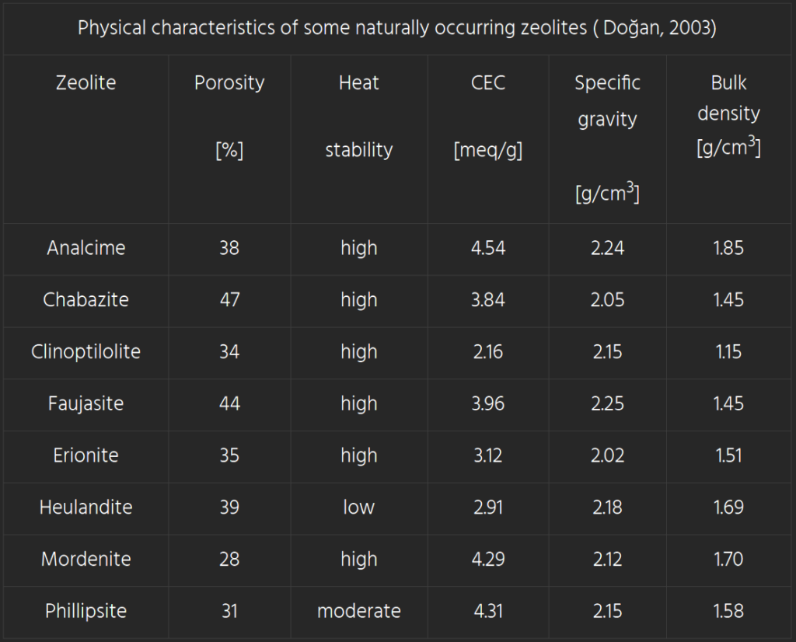Select the 'moderate' heat stability cell
This screenshot has height=642, width=796.
(x=358, y=611)
